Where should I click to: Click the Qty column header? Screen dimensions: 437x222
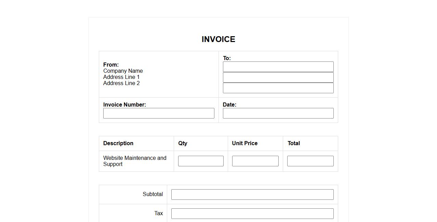(x=183, y=143)
